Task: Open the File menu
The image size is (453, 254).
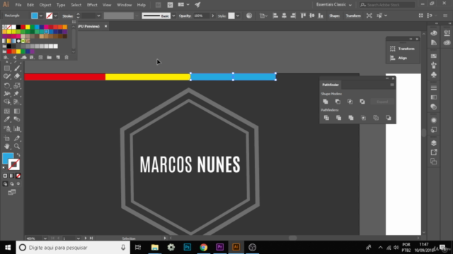Action: point(18,5)
